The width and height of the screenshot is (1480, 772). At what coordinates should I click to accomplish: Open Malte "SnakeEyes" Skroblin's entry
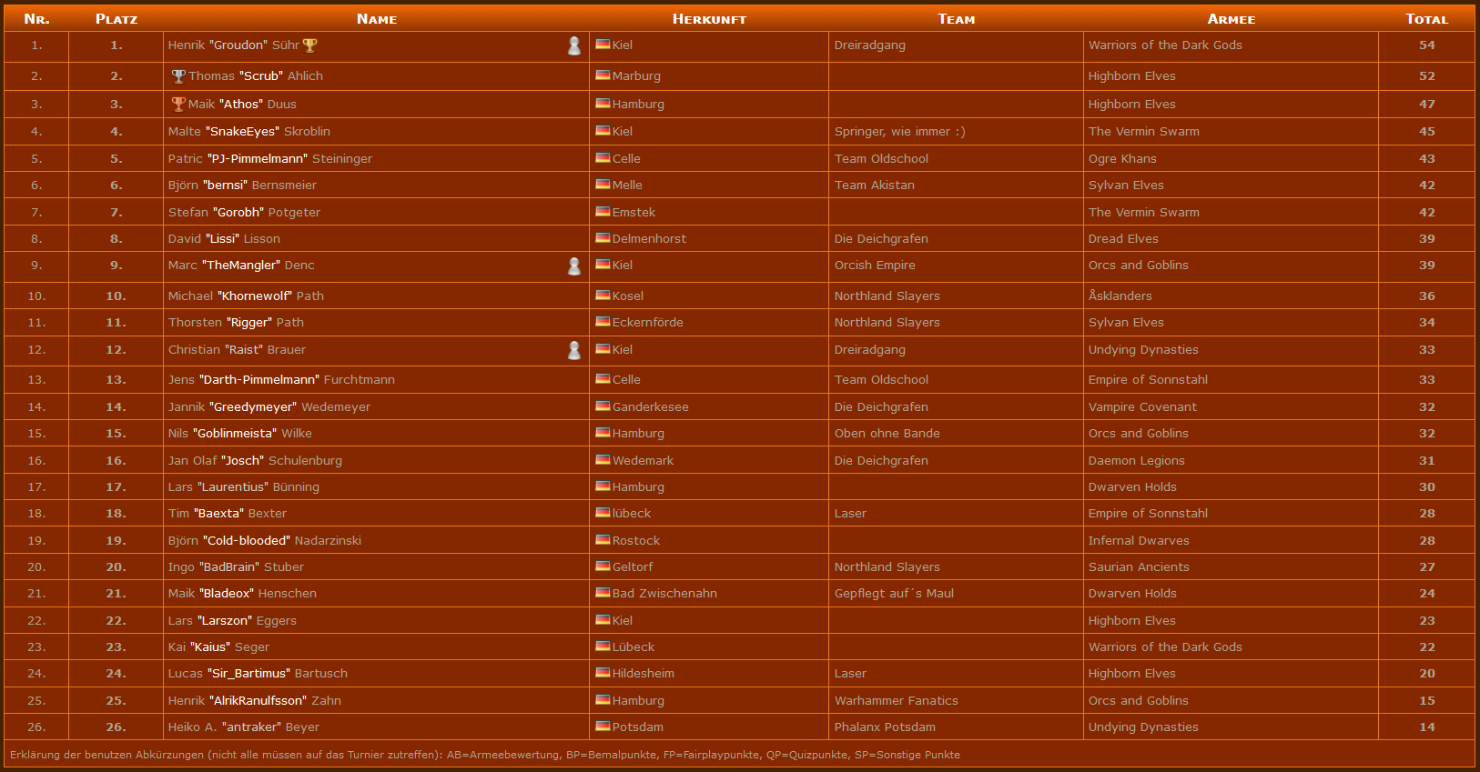pyautogui.click(x=249, y=131)
